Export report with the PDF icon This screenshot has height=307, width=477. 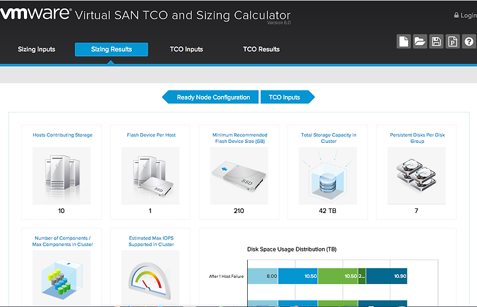(452, 41)
